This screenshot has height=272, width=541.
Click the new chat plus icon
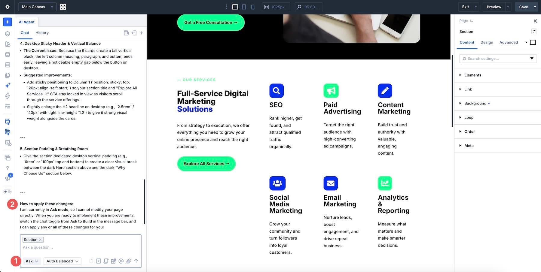pyautogui.click(x=141, y=33)
